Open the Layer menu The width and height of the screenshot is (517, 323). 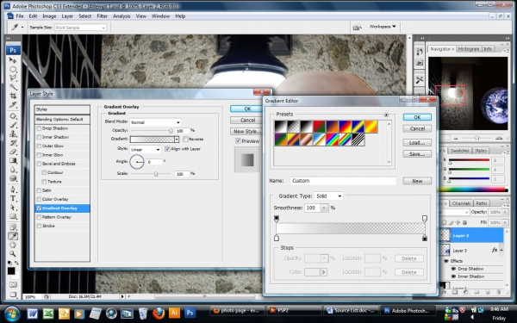(x=67, y=16)
